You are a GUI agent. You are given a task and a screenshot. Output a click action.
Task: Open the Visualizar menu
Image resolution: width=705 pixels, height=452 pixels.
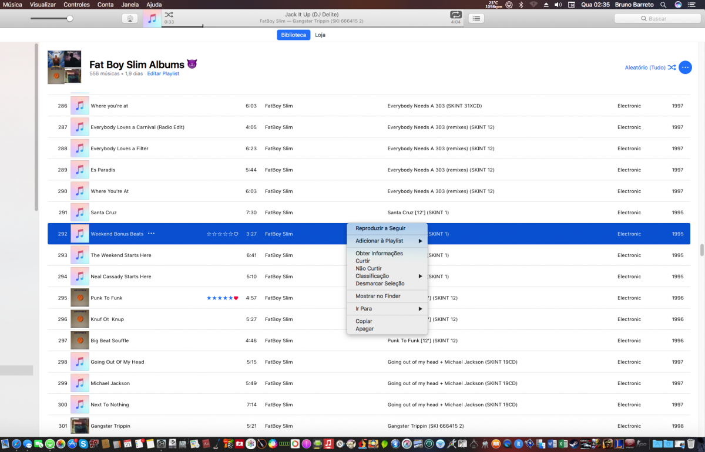point(43,5)
